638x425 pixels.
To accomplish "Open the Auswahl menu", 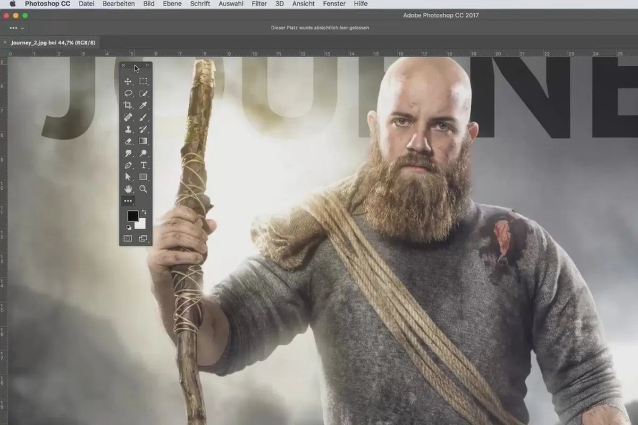I will (231, 4).
